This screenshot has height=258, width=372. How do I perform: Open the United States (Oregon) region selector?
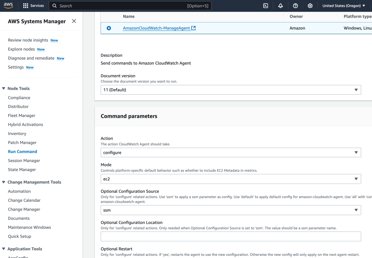tap(344, 6)
